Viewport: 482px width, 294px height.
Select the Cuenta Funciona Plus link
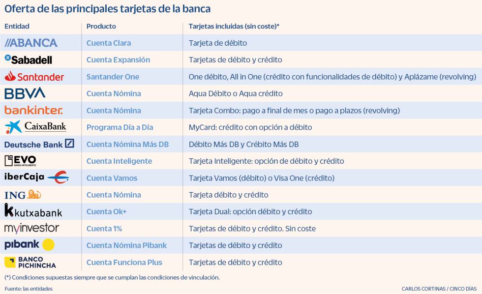124,262
